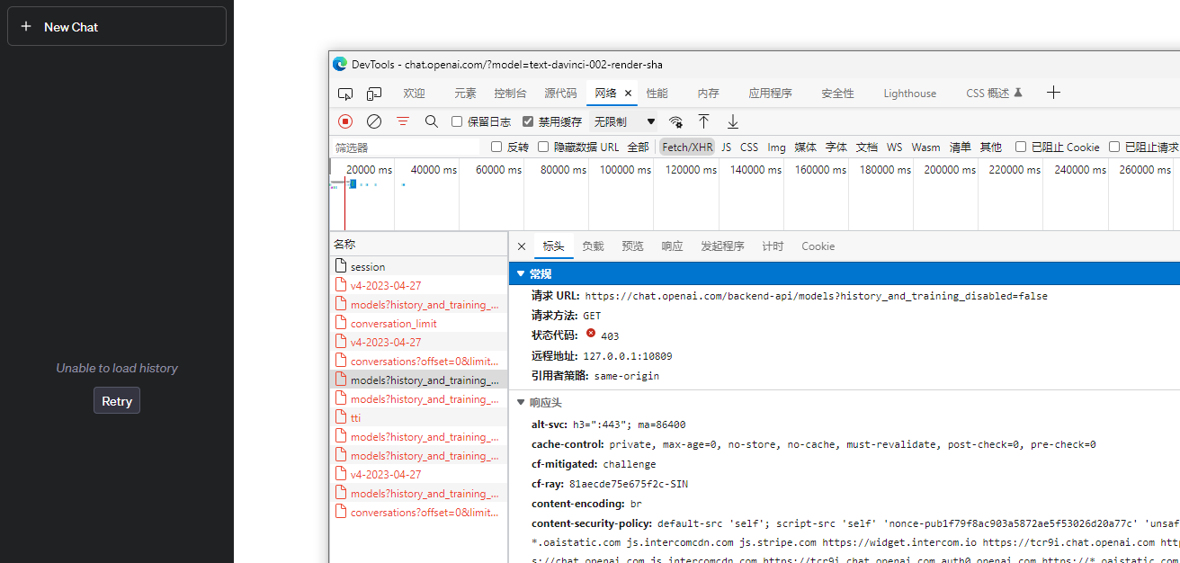This screenshot has height=563, width=1180.
Task: Select the conversation_limit request row
Action: 418,323
